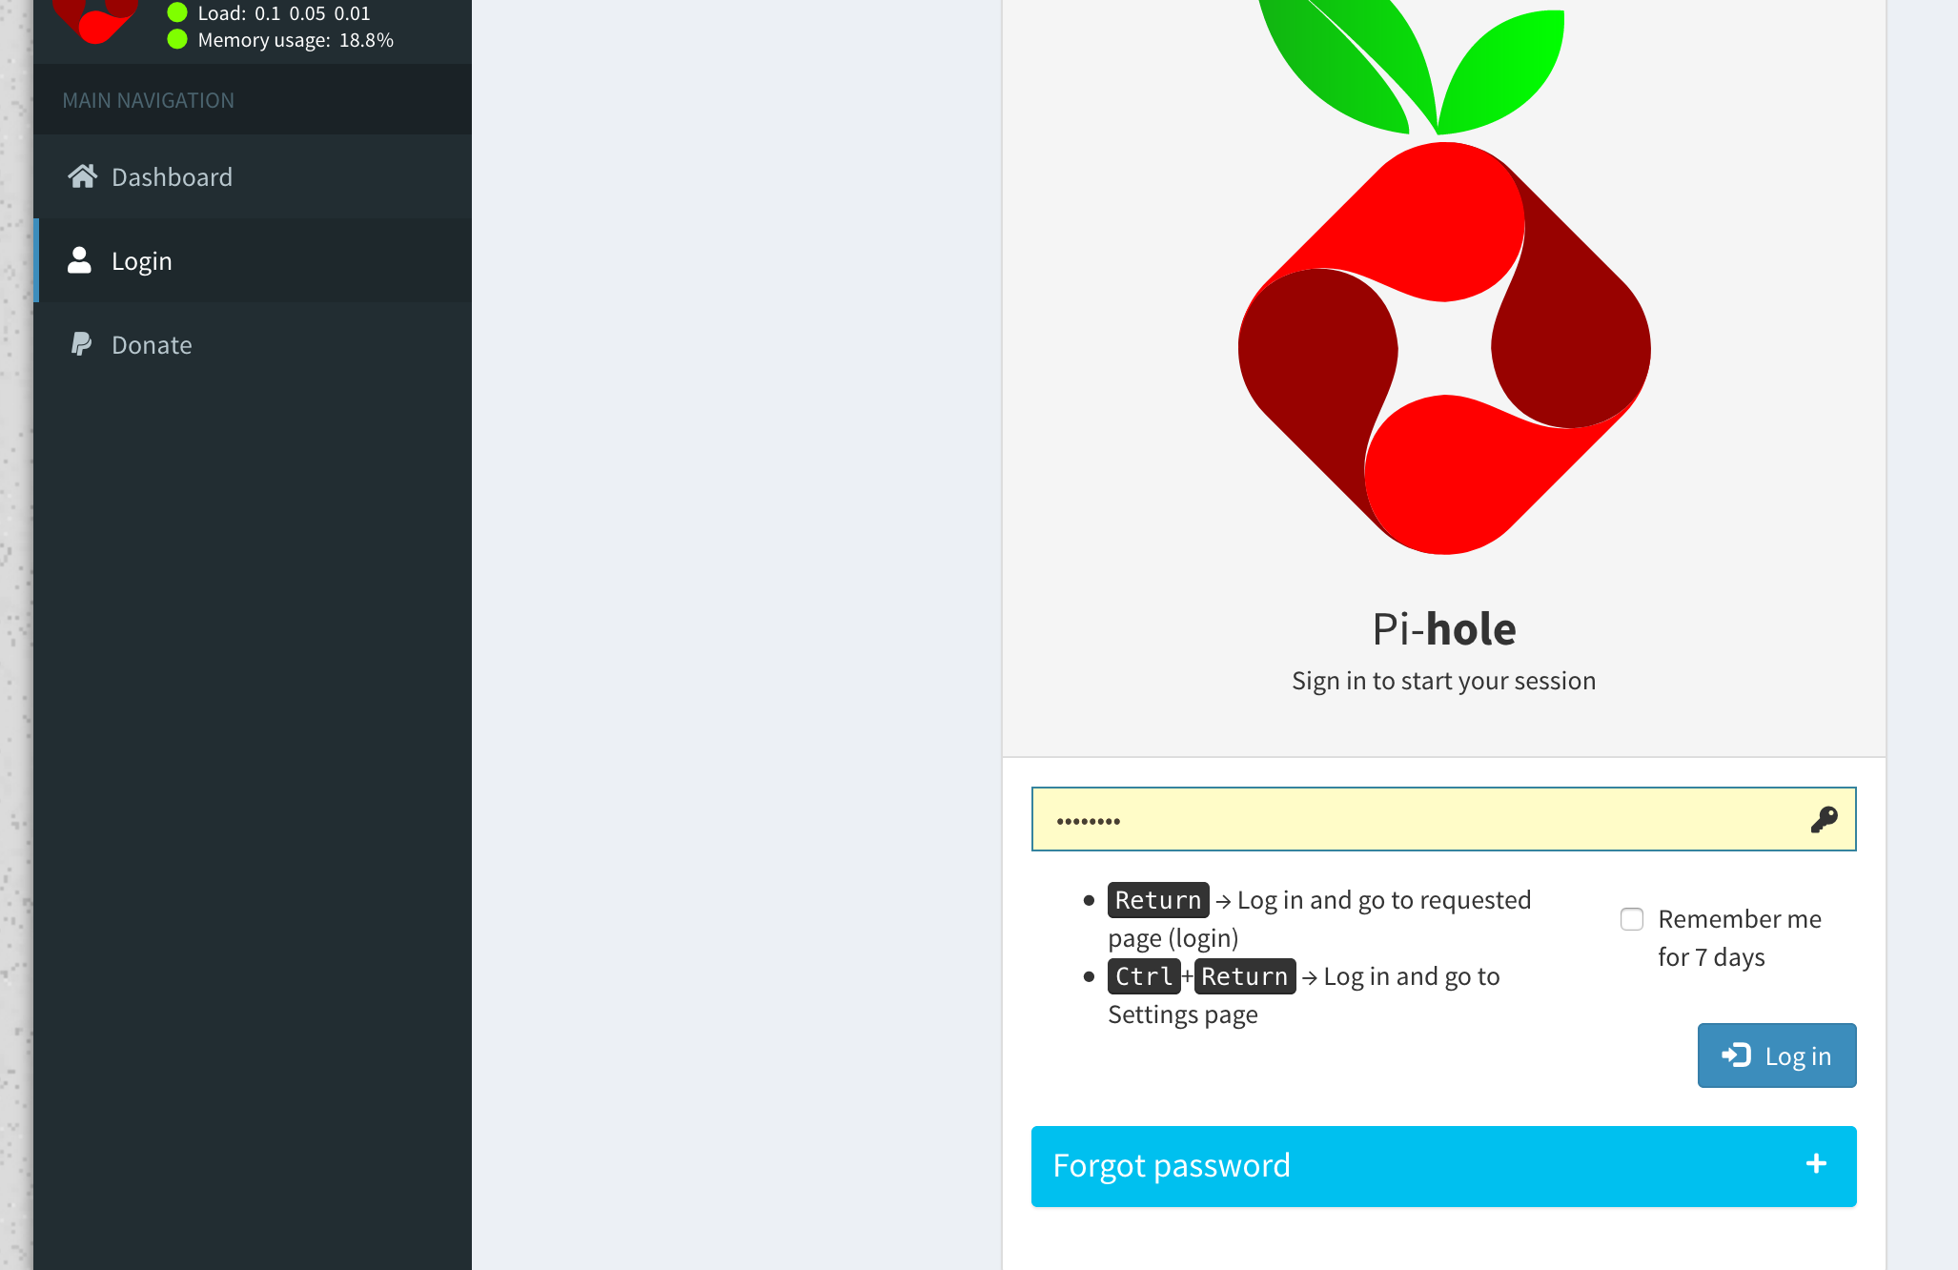Image resolution: width=1958 pixels, height=1270 pixels.
Task: Open the Donate navigation item
Action: tap(253, 344)
